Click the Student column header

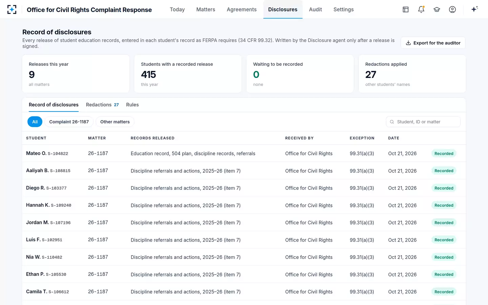coord(36,138)
